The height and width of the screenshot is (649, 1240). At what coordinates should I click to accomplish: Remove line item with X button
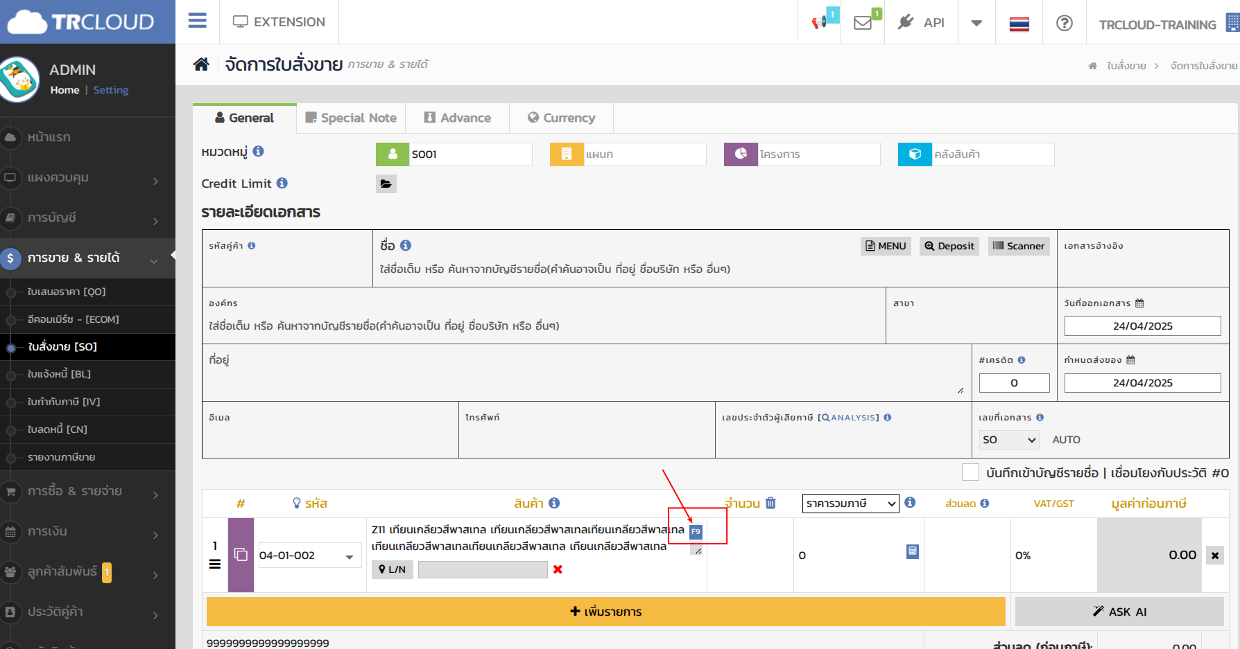[1215, 555]
